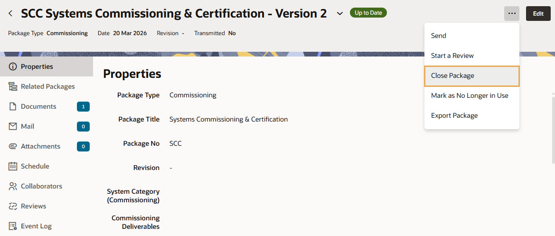Image resolution: width=555 pixels, height=236 pixels.
Task: Click the Reviews icon in sidebar
Action: point(13,206)
